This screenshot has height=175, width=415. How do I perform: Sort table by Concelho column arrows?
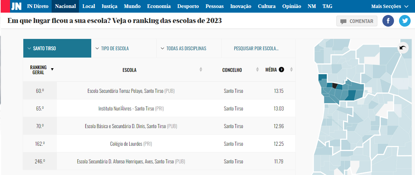coord(257,70)
